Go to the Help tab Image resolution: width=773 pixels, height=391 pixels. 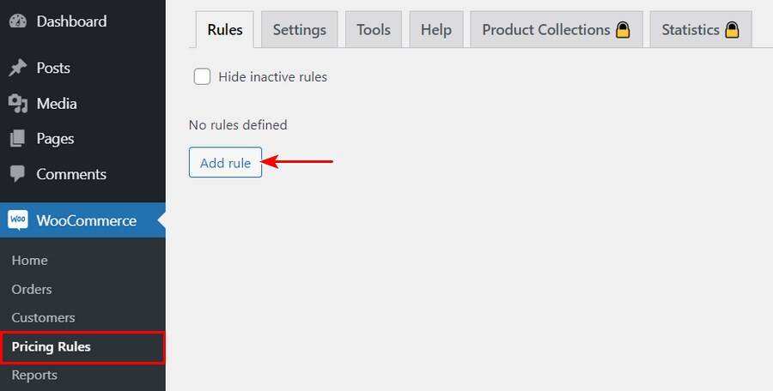click(435, 30)
